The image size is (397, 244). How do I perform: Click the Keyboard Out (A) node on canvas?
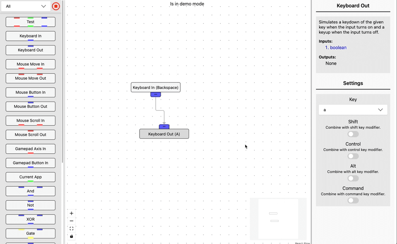164,134
